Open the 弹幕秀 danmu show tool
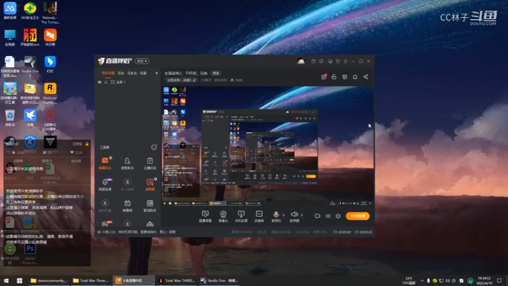 pyautogui.click(x=128, y=206)
